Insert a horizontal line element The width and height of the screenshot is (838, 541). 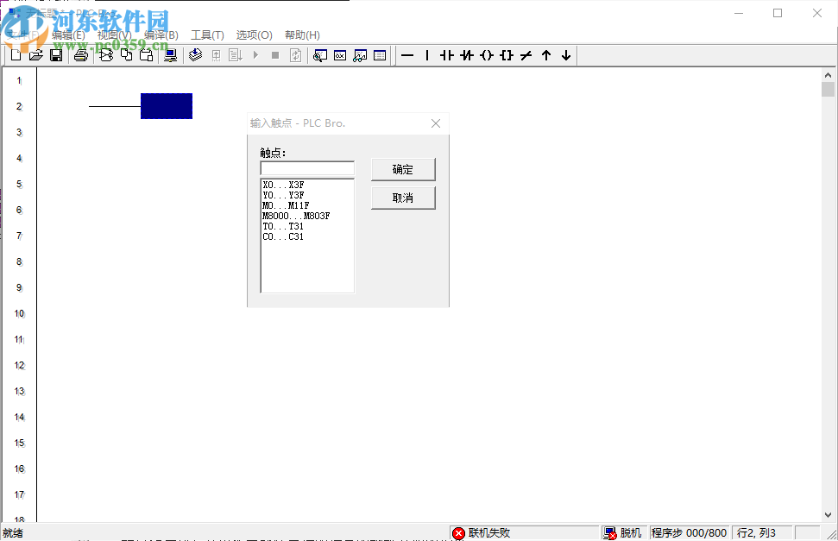407,55
